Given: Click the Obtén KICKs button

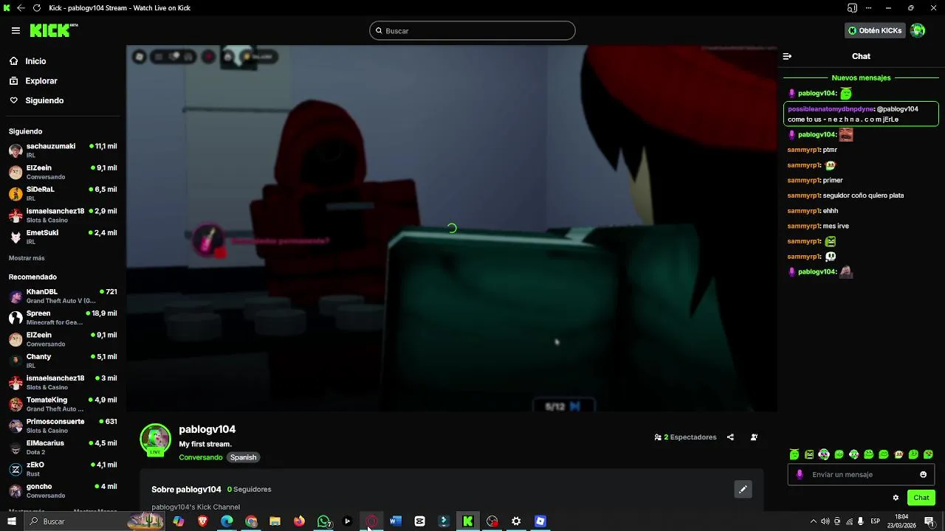Looking at the screenshot, I should point(875,30).
